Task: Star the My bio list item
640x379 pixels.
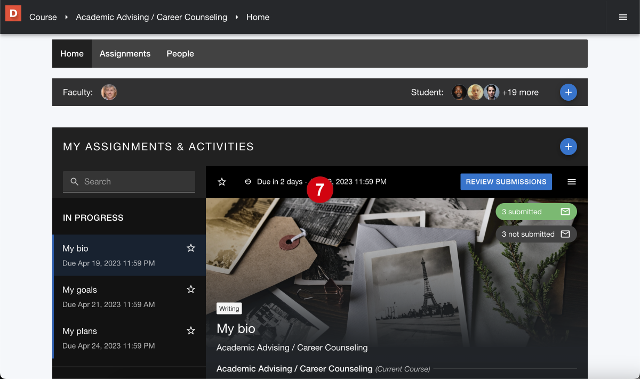Action: [x=191, y=248]
